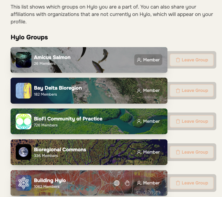Image resolution: width=222 pixels, height=197 pixels.
Task: Open the Bay Delta Bioregion map avatar
Action: point(23,91)
